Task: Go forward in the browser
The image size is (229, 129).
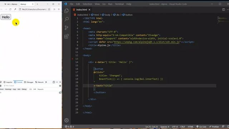Action: [x=6, y=9]
